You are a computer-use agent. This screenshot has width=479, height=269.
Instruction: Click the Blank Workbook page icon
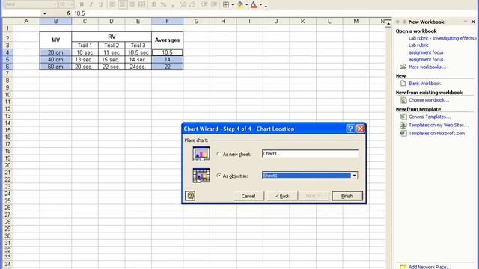[403, 83]
